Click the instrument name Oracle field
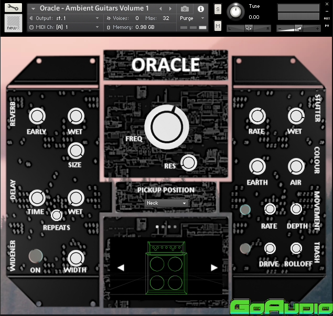Viewport: 333px width, 316px height. pyautogui.click(x=94, y=8)
